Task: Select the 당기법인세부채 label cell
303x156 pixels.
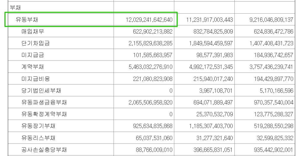Action: (41, 91)
